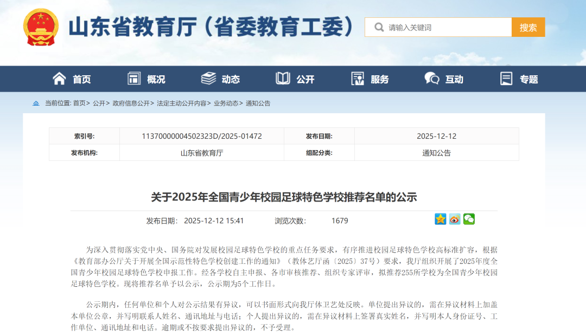Select 首页 in the navigation bar
This screenshot has height=336, width=586.
[80, 79]
